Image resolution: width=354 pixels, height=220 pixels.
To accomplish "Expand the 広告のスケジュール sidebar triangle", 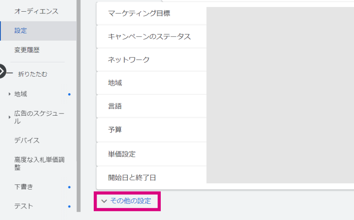I will coord(10,117).
